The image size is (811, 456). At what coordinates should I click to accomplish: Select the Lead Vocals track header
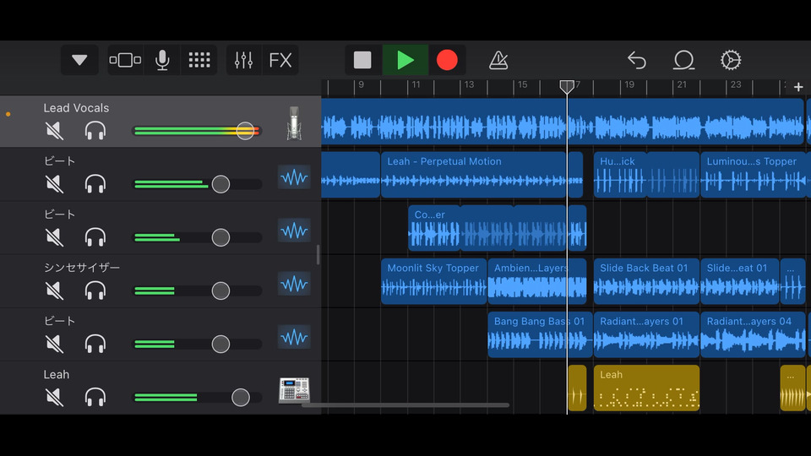76,108
